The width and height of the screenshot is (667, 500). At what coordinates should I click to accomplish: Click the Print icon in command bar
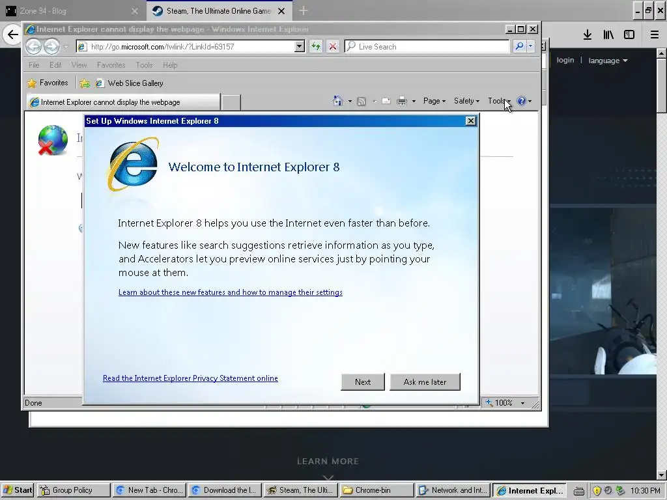click(x=401, y=101)
